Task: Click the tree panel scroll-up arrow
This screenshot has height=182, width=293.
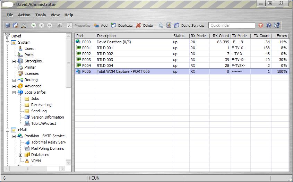Action: coord(69,36)
